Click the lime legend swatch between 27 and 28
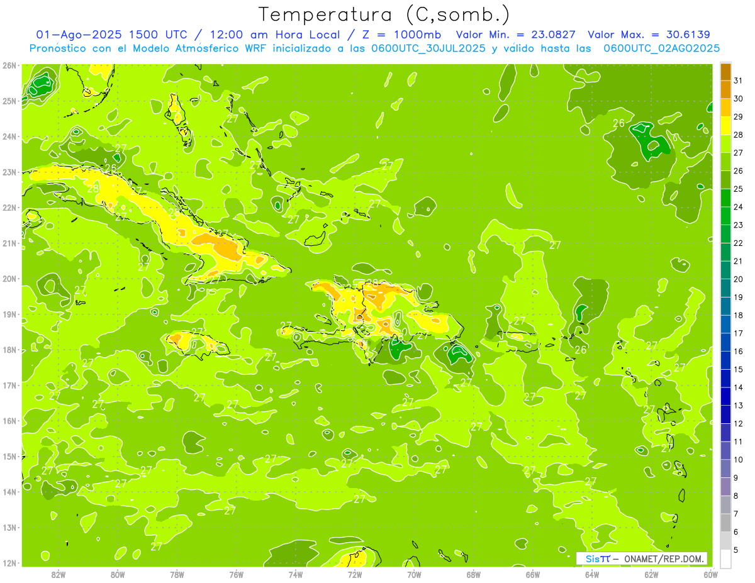The height and width of the screenshot is (583, 755). [725, 143]
